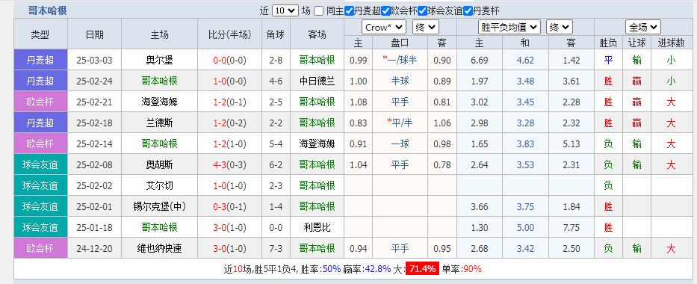Click the 5.00 draw odds value

tap(525, 227)
